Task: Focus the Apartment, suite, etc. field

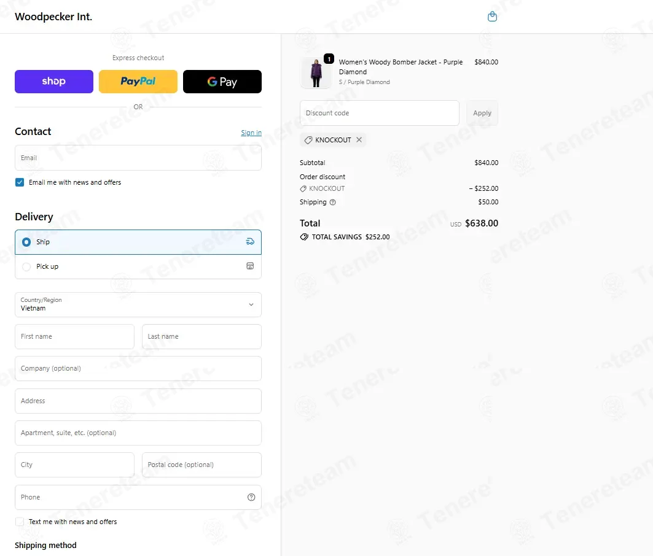Action: [138, 433]
